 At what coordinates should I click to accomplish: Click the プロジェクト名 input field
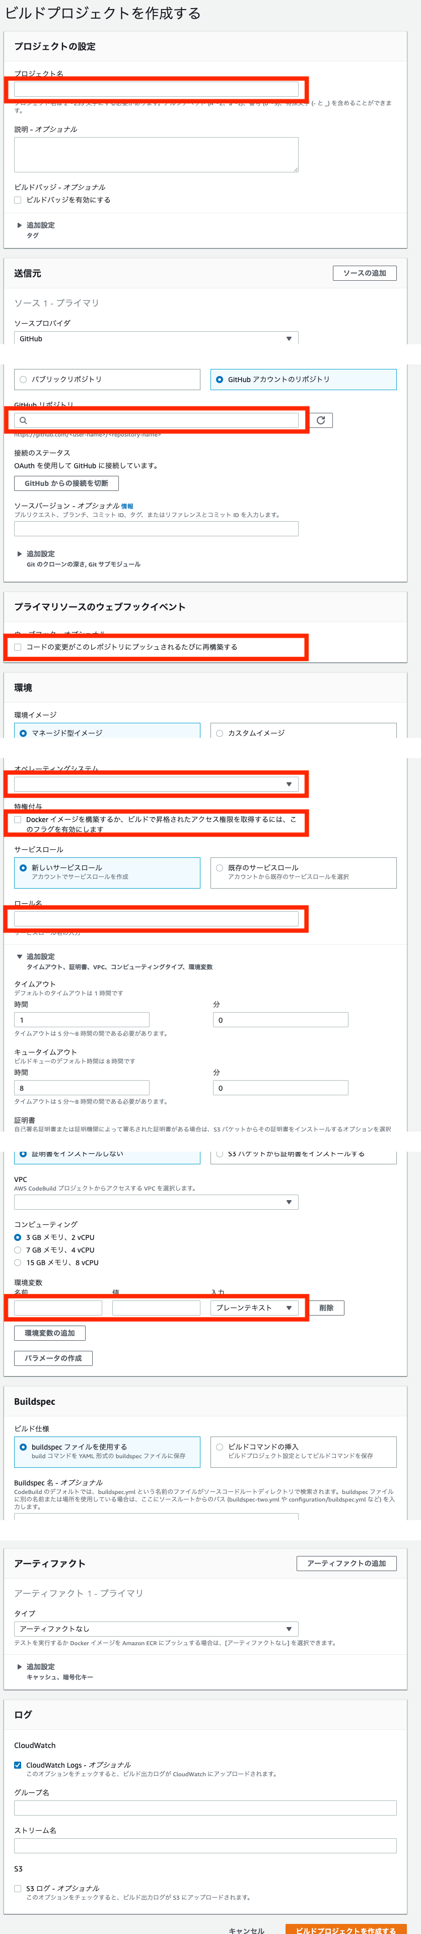coord(156,89)
